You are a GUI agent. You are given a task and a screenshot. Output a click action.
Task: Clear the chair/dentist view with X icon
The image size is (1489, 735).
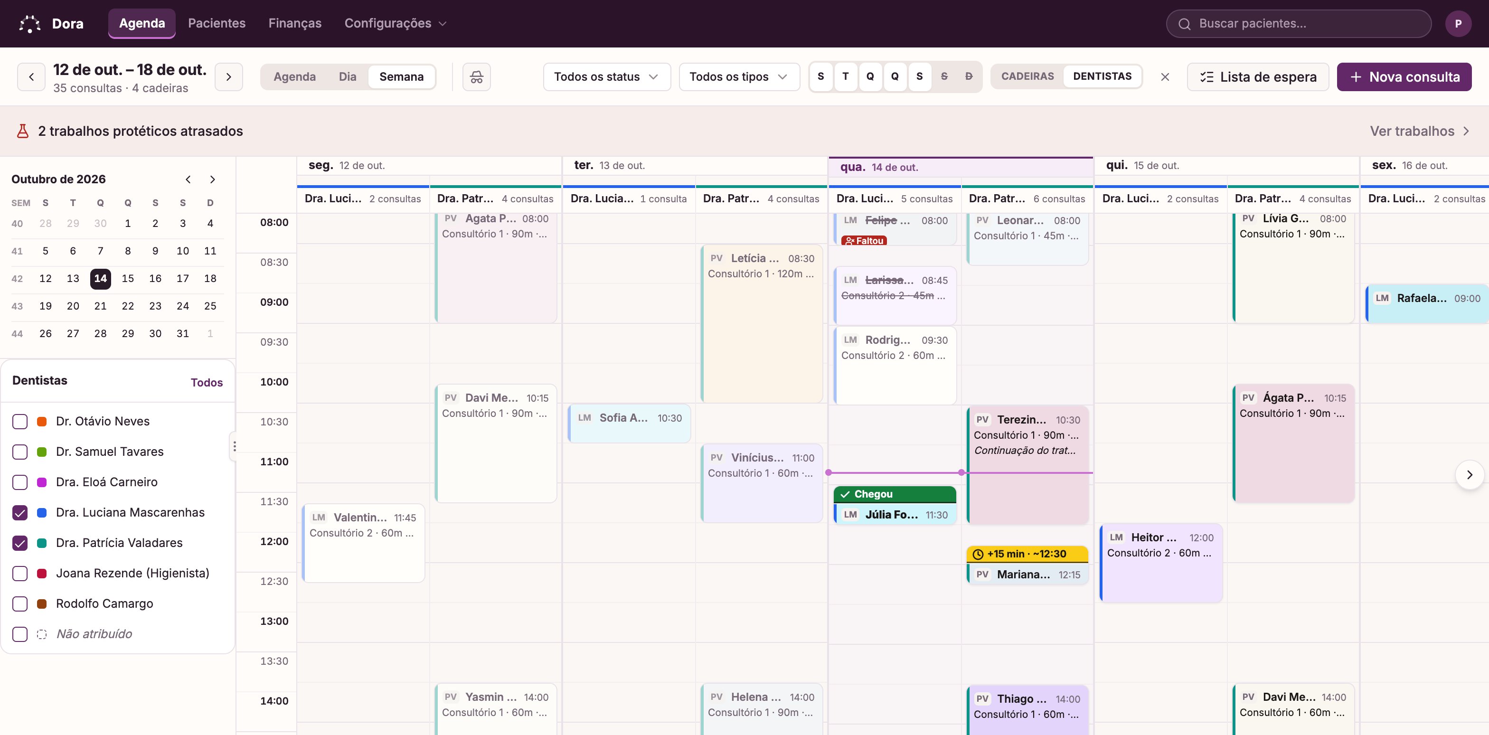(x=1165, y=77)
